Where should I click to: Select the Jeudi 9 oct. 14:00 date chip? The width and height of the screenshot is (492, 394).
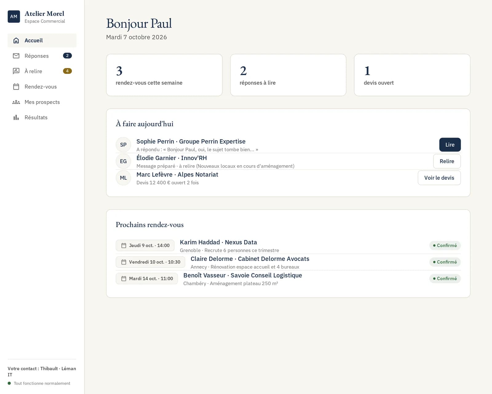click(145, 245)
